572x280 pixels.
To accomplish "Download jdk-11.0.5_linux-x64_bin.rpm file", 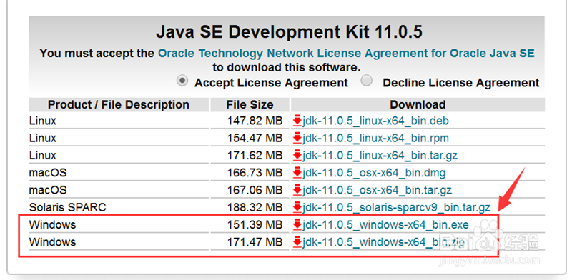I will pyautogui.click(x=375, y=138).
